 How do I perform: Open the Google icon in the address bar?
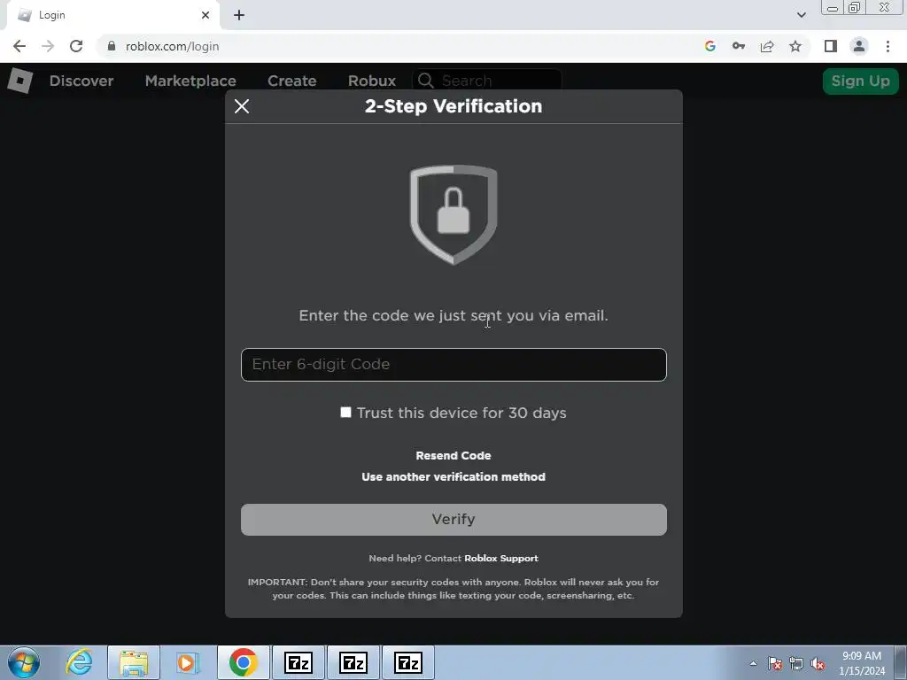pyautogui.click(x=709, y=46)
